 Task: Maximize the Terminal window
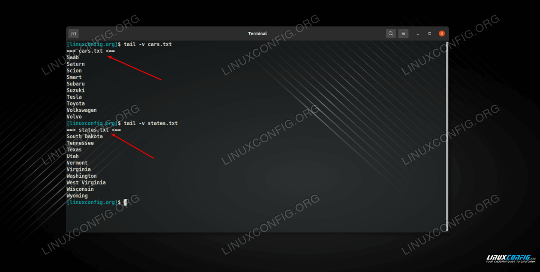[x=430, y=34]
